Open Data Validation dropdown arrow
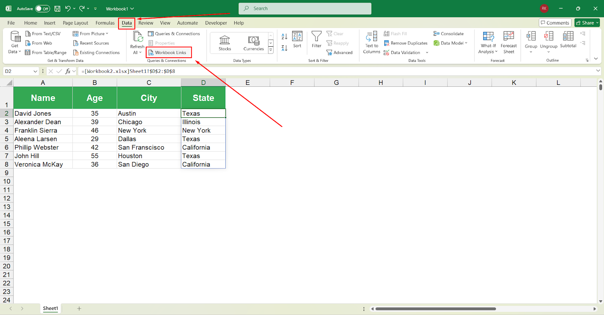 point(427,52)
